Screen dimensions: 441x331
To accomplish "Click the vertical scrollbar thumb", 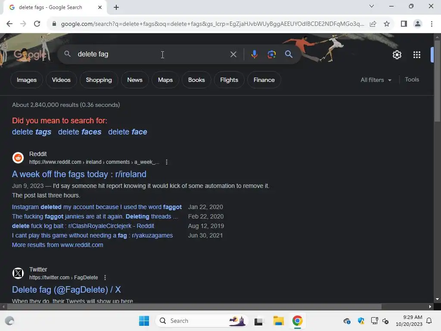I will point(438,81).
